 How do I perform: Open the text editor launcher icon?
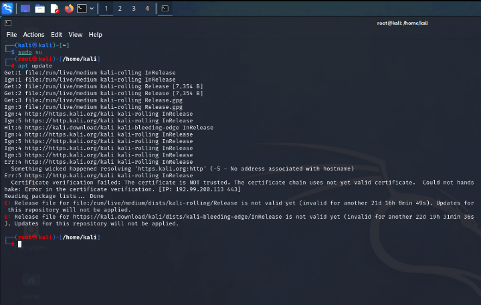(x=55, y=9)
